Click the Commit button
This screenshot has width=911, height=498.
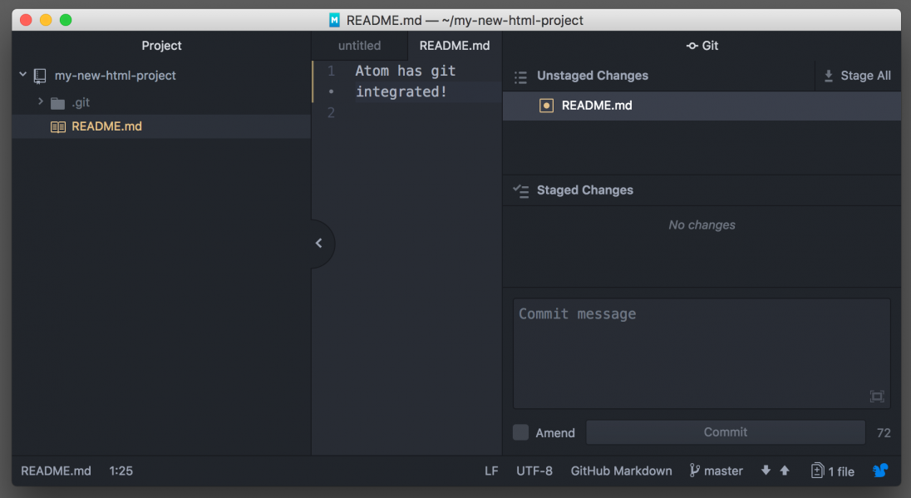click(x=725, y=432)
